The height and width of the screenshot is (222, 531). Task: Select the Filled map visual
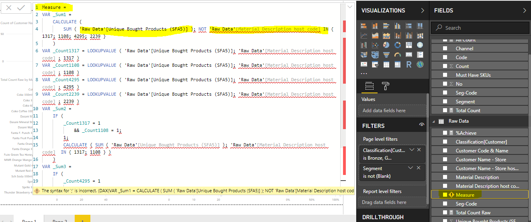click(364, 55)
